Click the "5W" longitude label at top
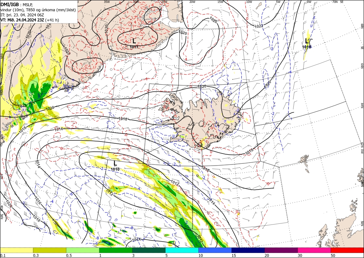Screen dimensions: 364x258 [x=278, y=2]
